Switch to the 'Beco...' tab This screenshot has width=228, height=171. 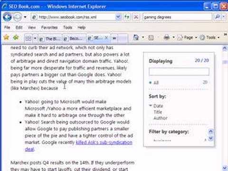coord(75,38)
